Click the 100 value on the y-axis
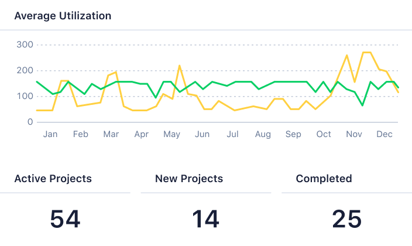 (x=24, y=96)
